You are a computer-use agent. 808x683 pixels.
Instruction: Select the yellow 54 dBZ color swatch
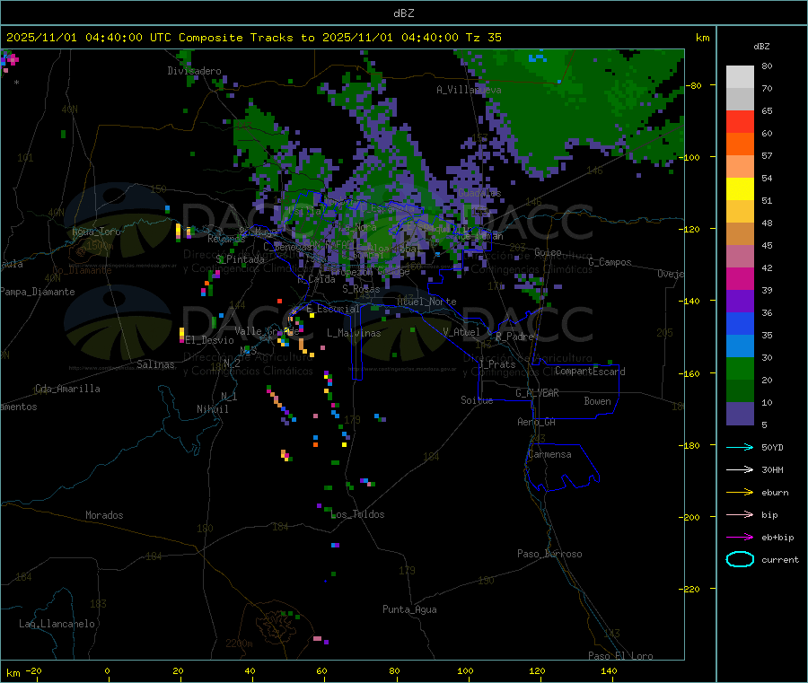click(x=740, y=189)
